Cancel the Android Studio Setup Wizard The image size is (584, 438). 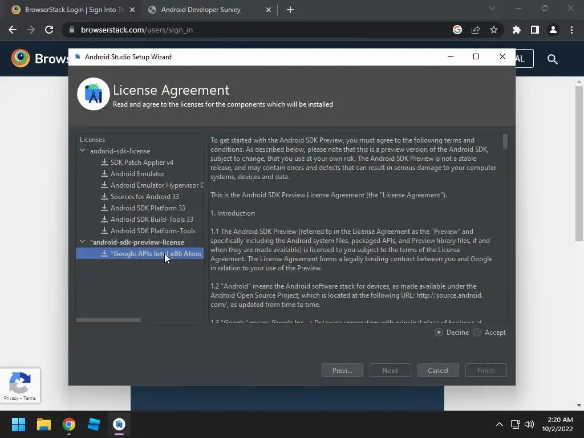[x=438, y=370]
